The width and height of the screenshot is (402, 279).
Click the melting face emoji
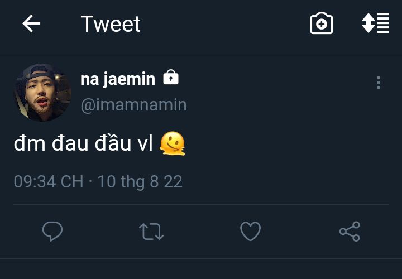pyautogui.click(x=172, y=143)
